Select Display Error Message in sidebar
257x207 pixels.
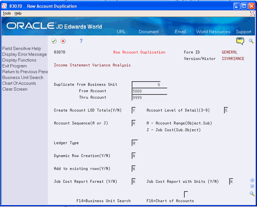tap(25, 54)
